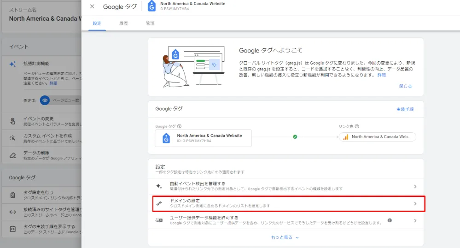Screen dimensions: 460x248
Task: Open the 実装手順 link
Action: (x=405, y=109)
